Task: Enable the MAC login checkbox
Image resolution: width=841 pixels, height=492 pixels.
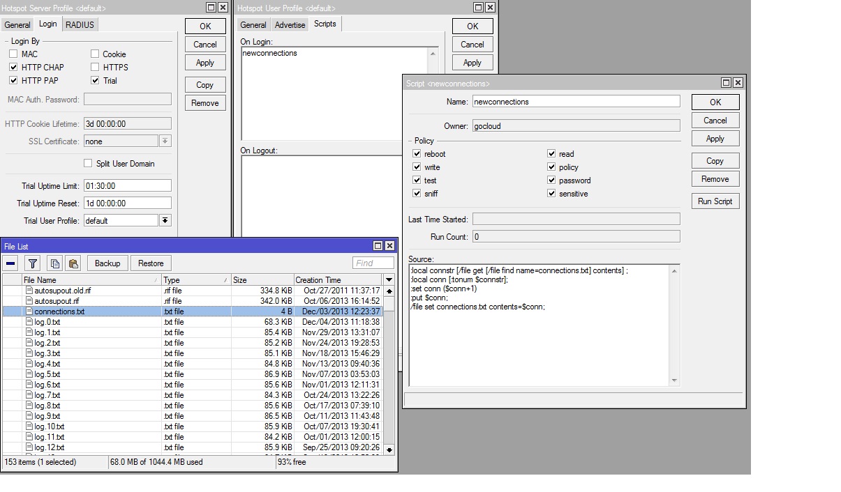Action: [13, 54]
